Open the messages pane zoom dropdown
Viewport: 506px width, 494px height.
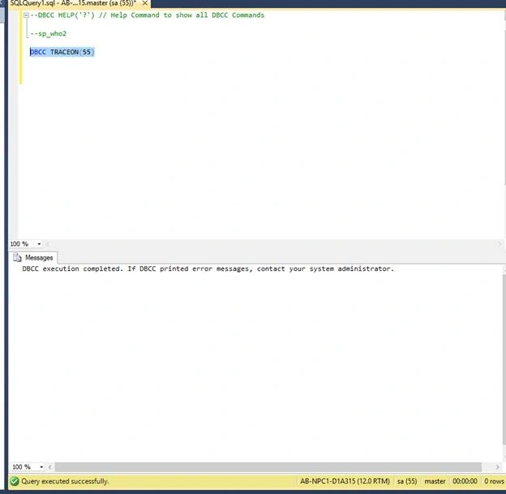click(41, 467)
